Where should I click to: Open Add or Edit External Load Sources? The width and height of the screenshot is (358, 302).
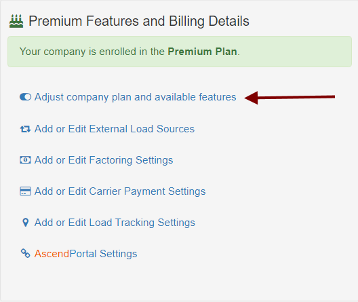click(115, 129)
